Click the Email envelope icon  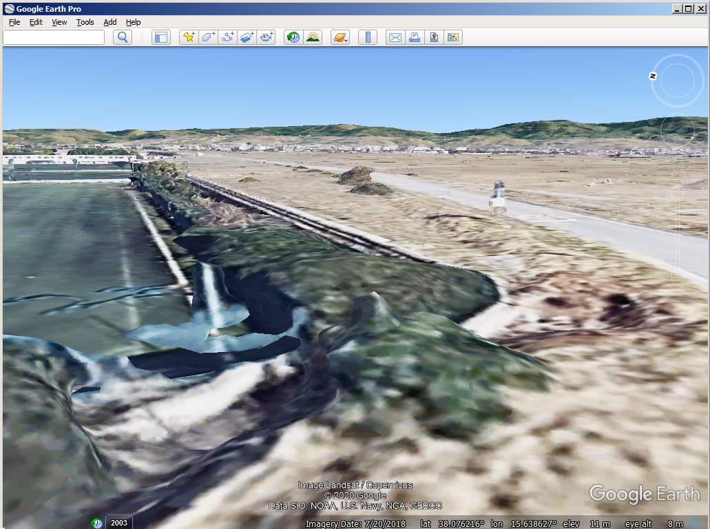point(395,37)
